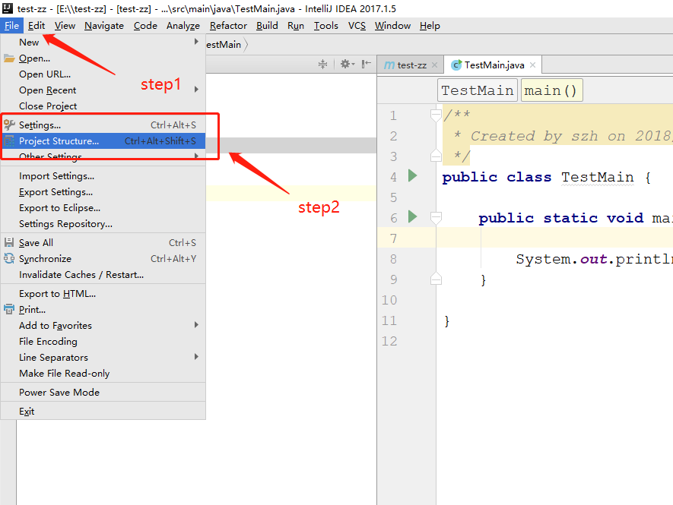Click Scroll from Source toolbar icon
The width and height of the screenshot is (673, 505).
point(322,65)
